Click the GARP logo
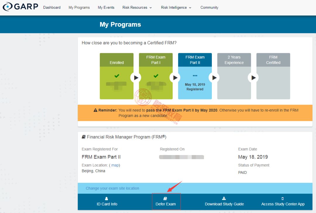Screen dimensions: 316x213 pyautogui.click(x=20, y=6)
